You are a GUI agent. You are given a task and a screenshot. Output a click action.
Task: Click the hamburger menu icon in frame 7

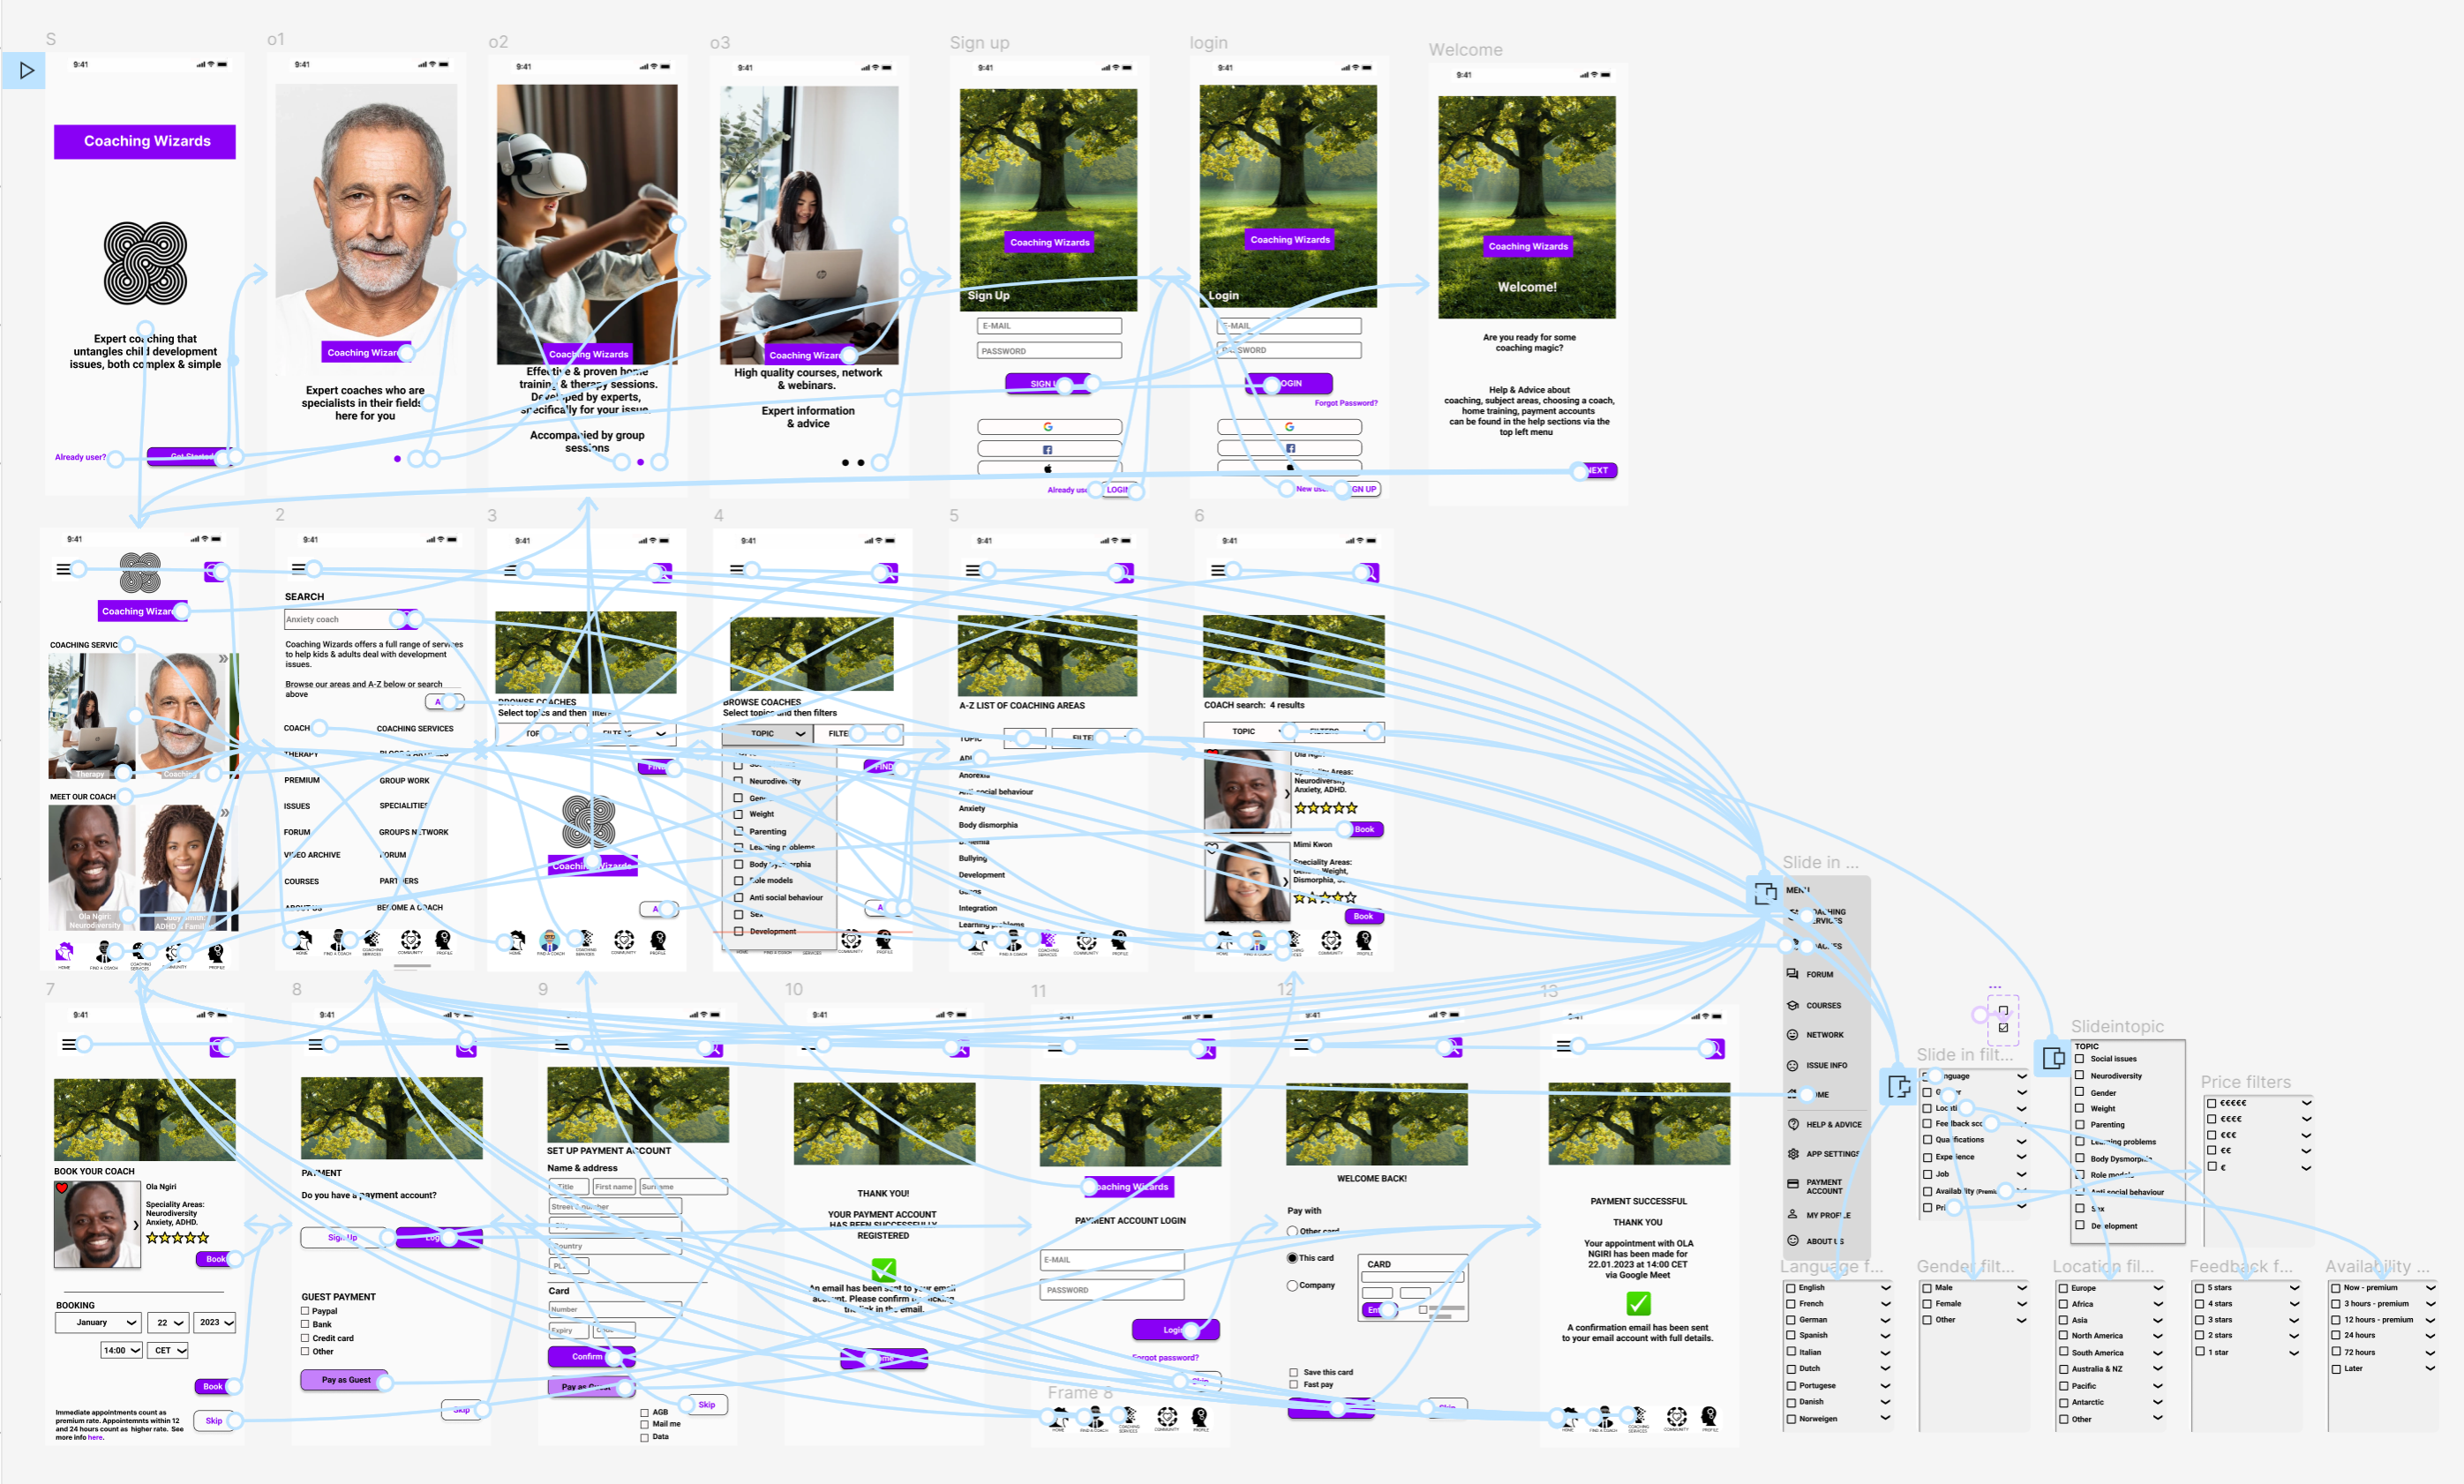point(68,1044)
